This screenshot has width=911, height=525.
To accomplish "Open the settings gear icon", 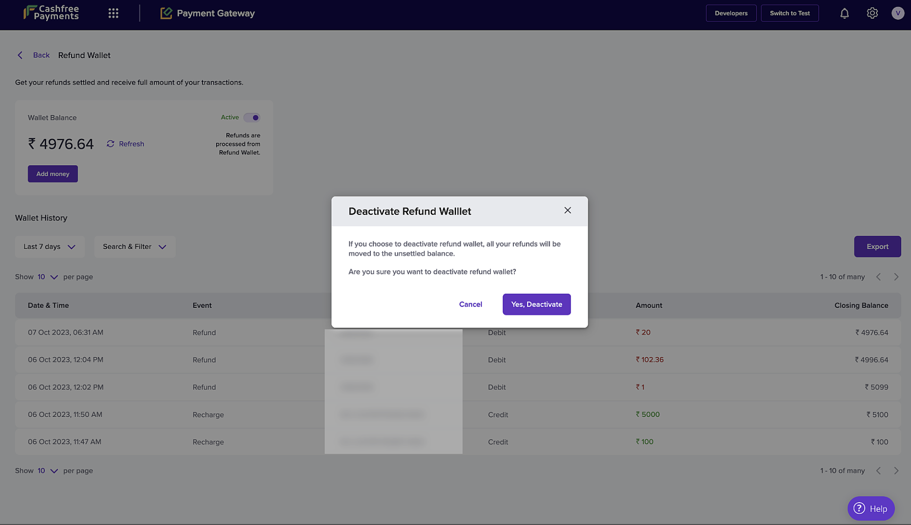I will point(872,13).
